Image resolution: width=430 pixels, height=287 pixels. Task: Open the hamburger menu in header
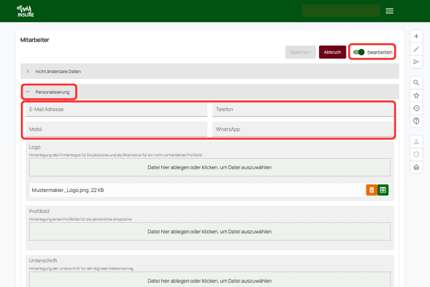coord(389,11)
